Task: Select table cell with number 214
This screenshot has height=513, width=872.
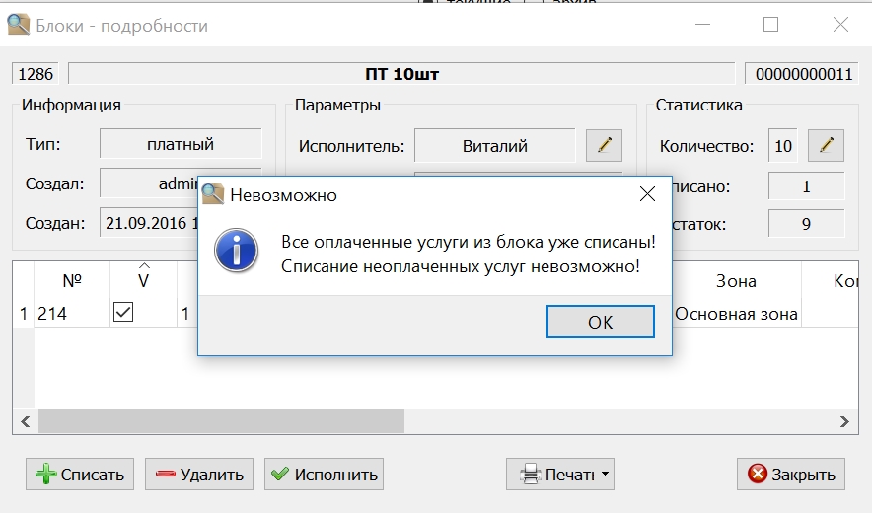Action: pyautogui.click(x=72, y=314)
